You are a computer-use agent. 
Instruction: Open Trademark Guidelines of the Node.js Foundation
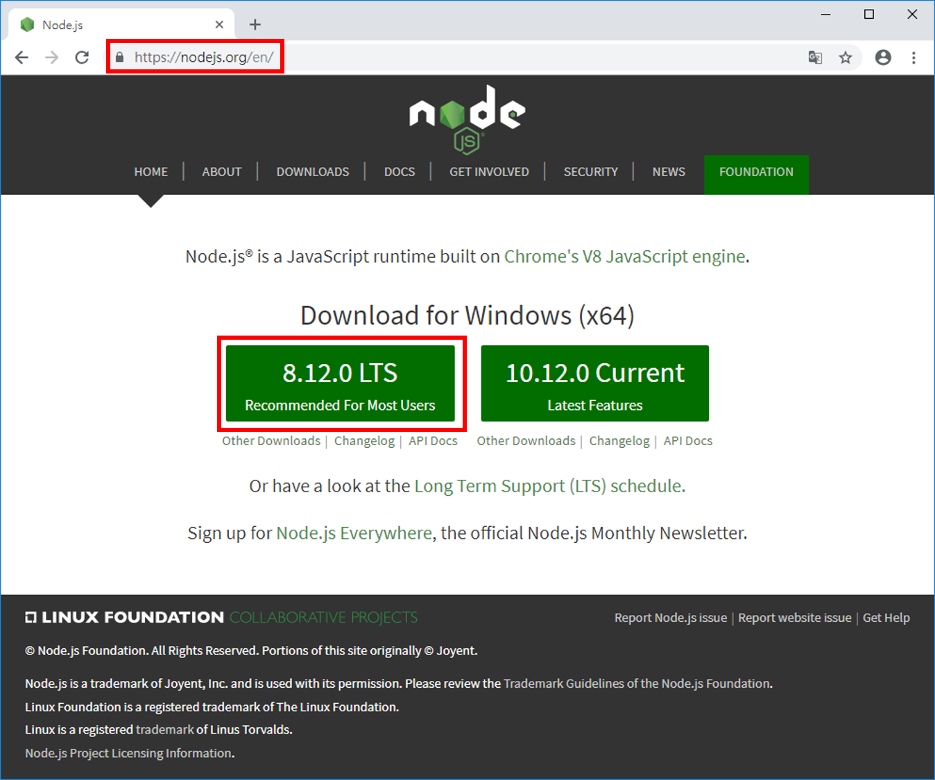coord(637,684)
